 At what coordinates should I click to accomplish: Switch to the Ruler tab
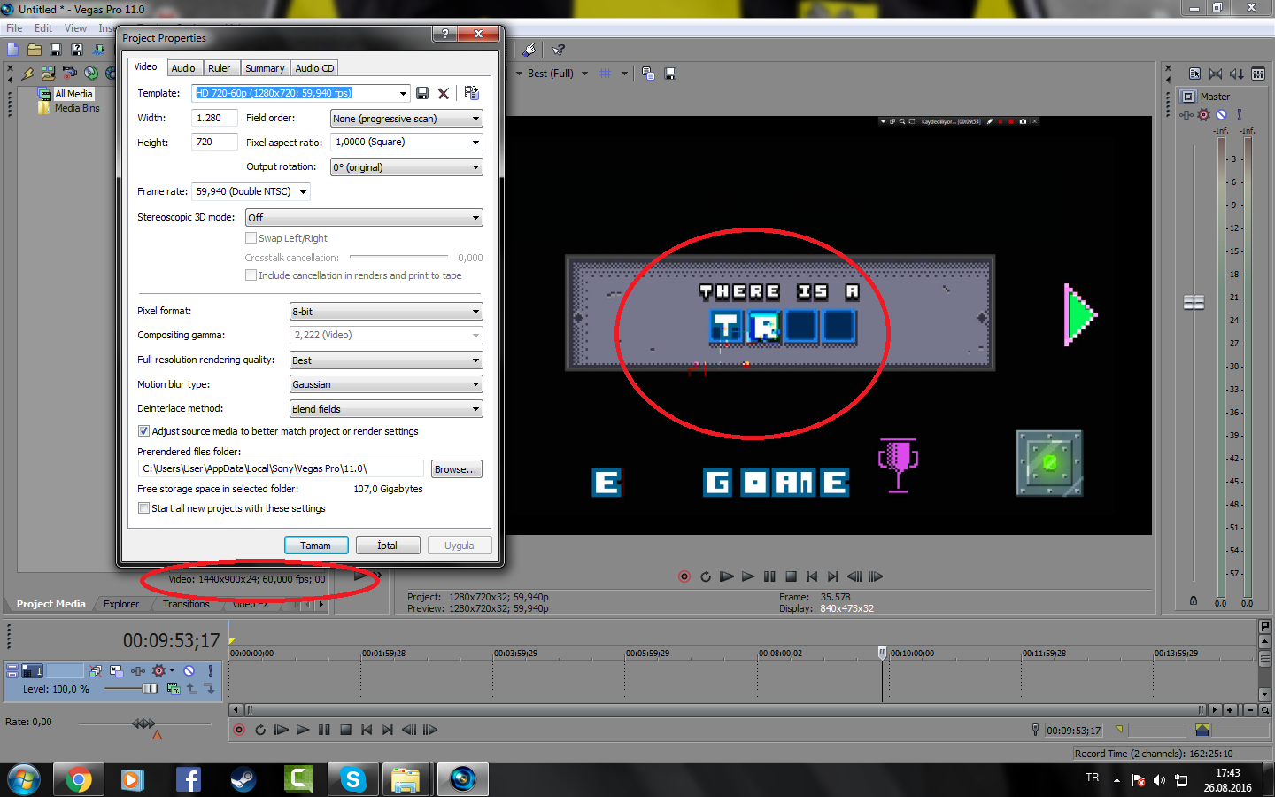[x=219, y=68]
